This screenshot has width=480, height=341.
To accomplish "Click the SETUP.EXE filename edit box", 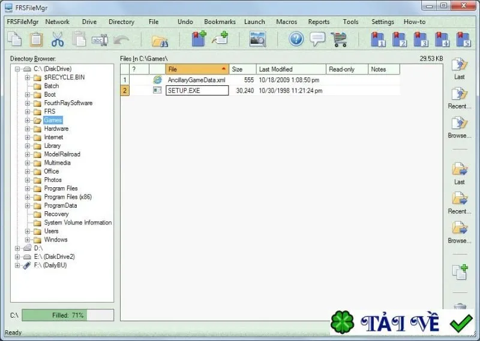I will click(x=197, y=91).
